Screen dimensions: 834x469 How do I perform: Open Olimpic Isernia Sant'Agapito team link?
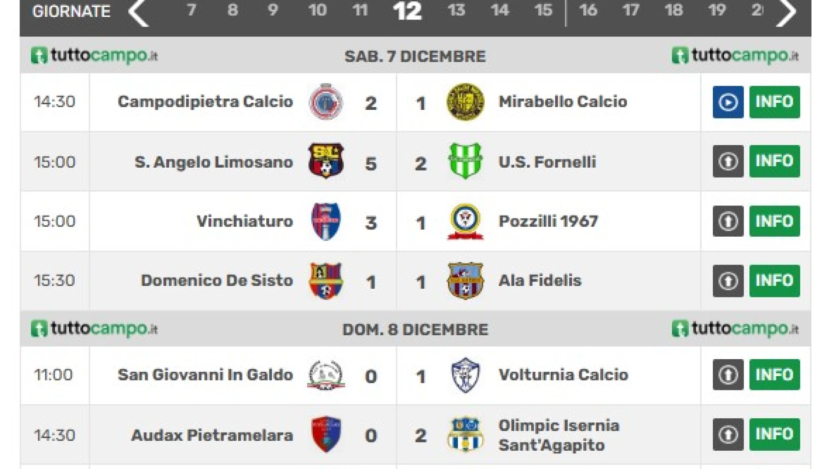559,435
